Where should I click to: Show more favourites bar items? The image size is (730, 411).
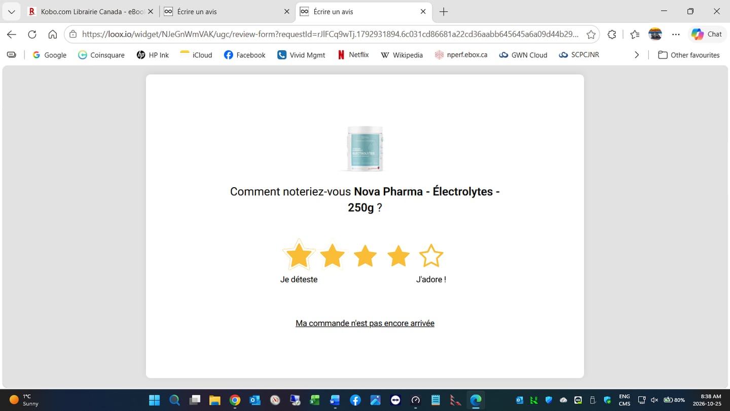click(637, 55)
